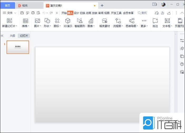Expand the 图片 dropdown arrow

point(41,26)
